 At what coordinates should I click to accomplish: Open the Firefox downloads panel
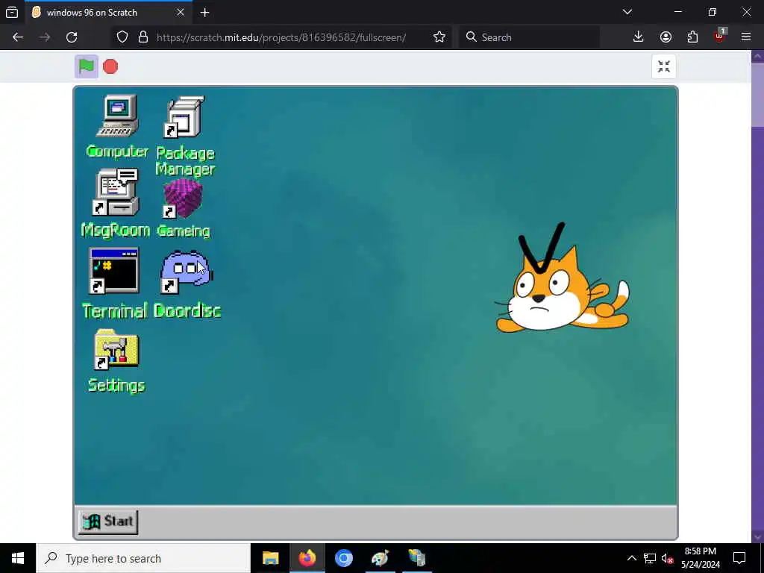[x=638, y=37]
